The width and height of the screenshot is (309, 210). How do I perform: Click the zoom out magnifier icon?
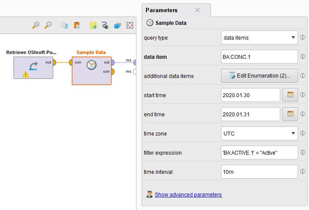point(48,25)
